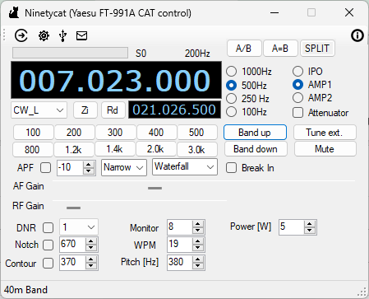The width and height of the screenshot is (369, 299).
Task: Click the USB port toolbar icon
Action: pyautogui.click(x=62, y=35)
